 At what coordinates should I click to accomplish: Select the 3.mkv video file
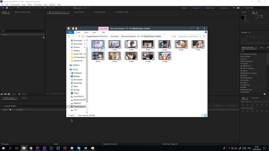[x=131, y=45]
